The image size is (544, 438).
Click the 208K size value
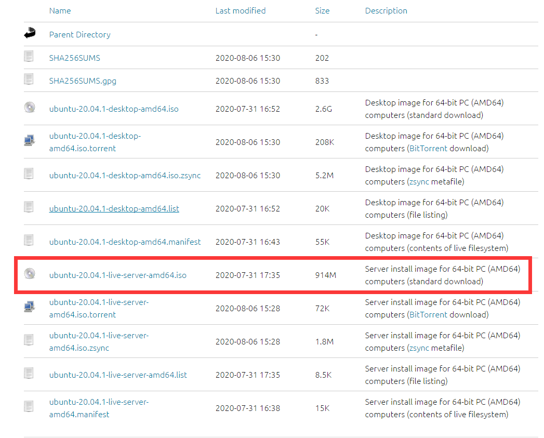[x=325, y=142]
